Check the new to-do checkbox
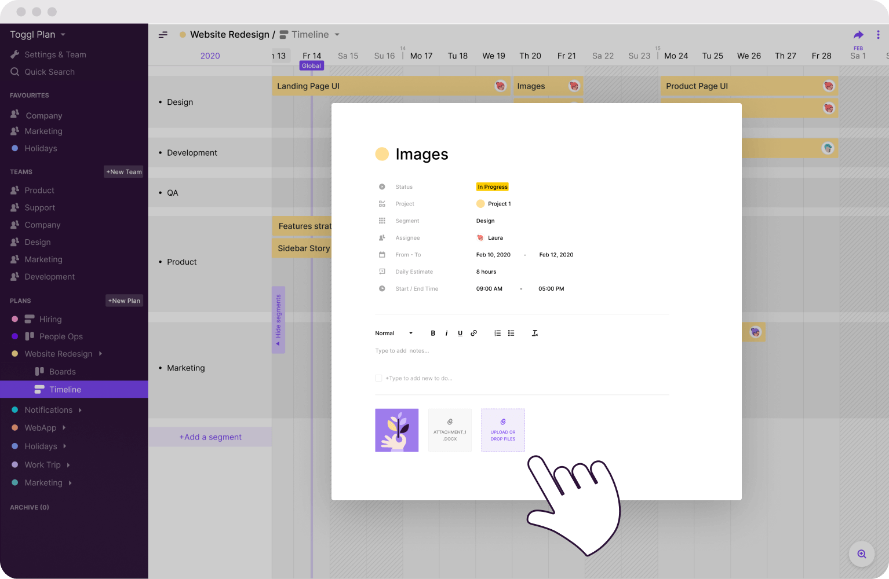Screen dimensions: 889x579 click(x=378, y=378)
